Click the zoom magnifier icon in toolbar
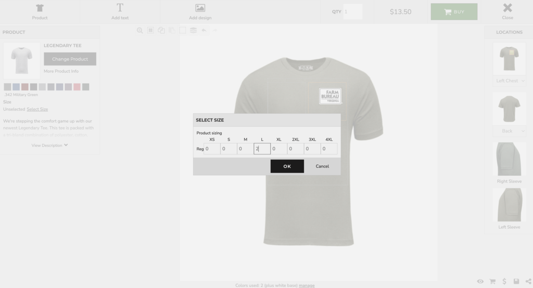533x288 pixels. click(x=139, y=31)
